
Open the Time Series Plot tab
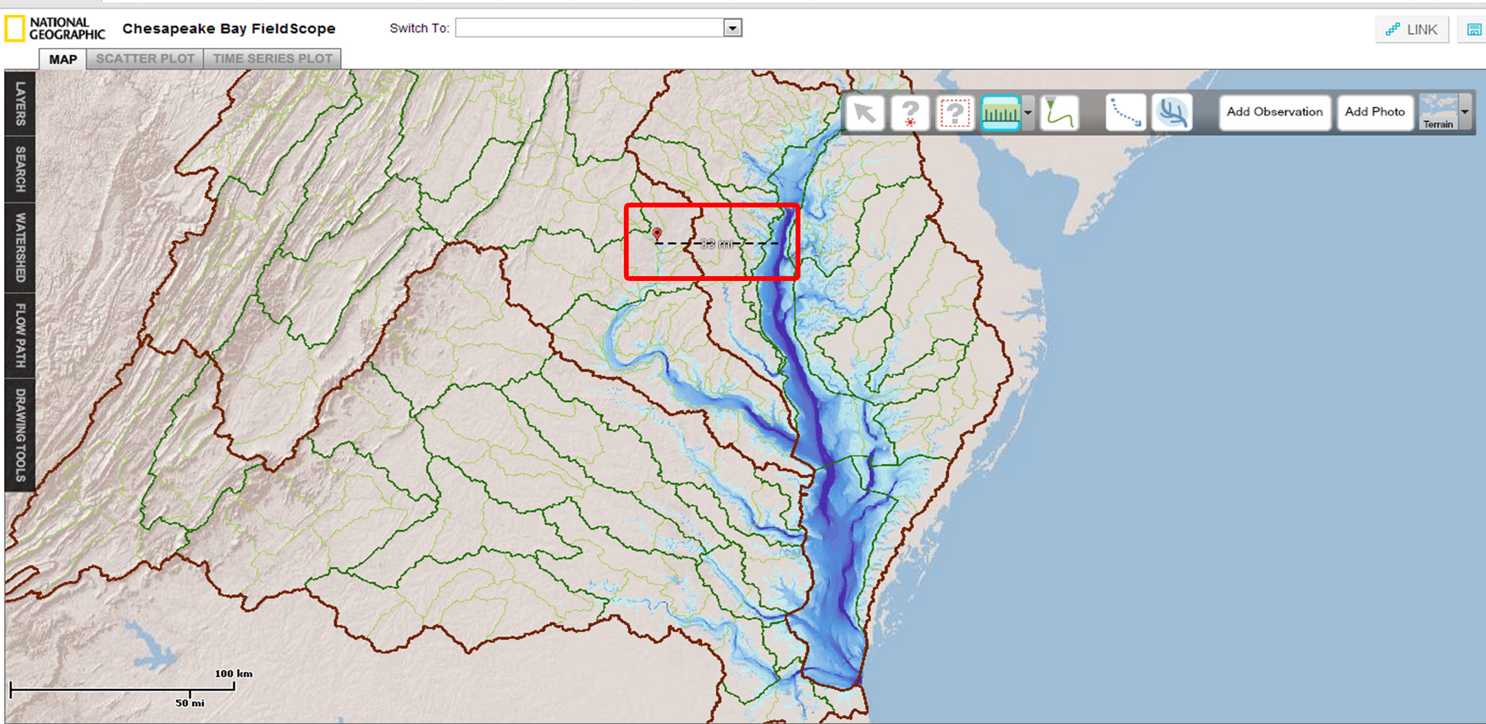(x=272, y=59)
